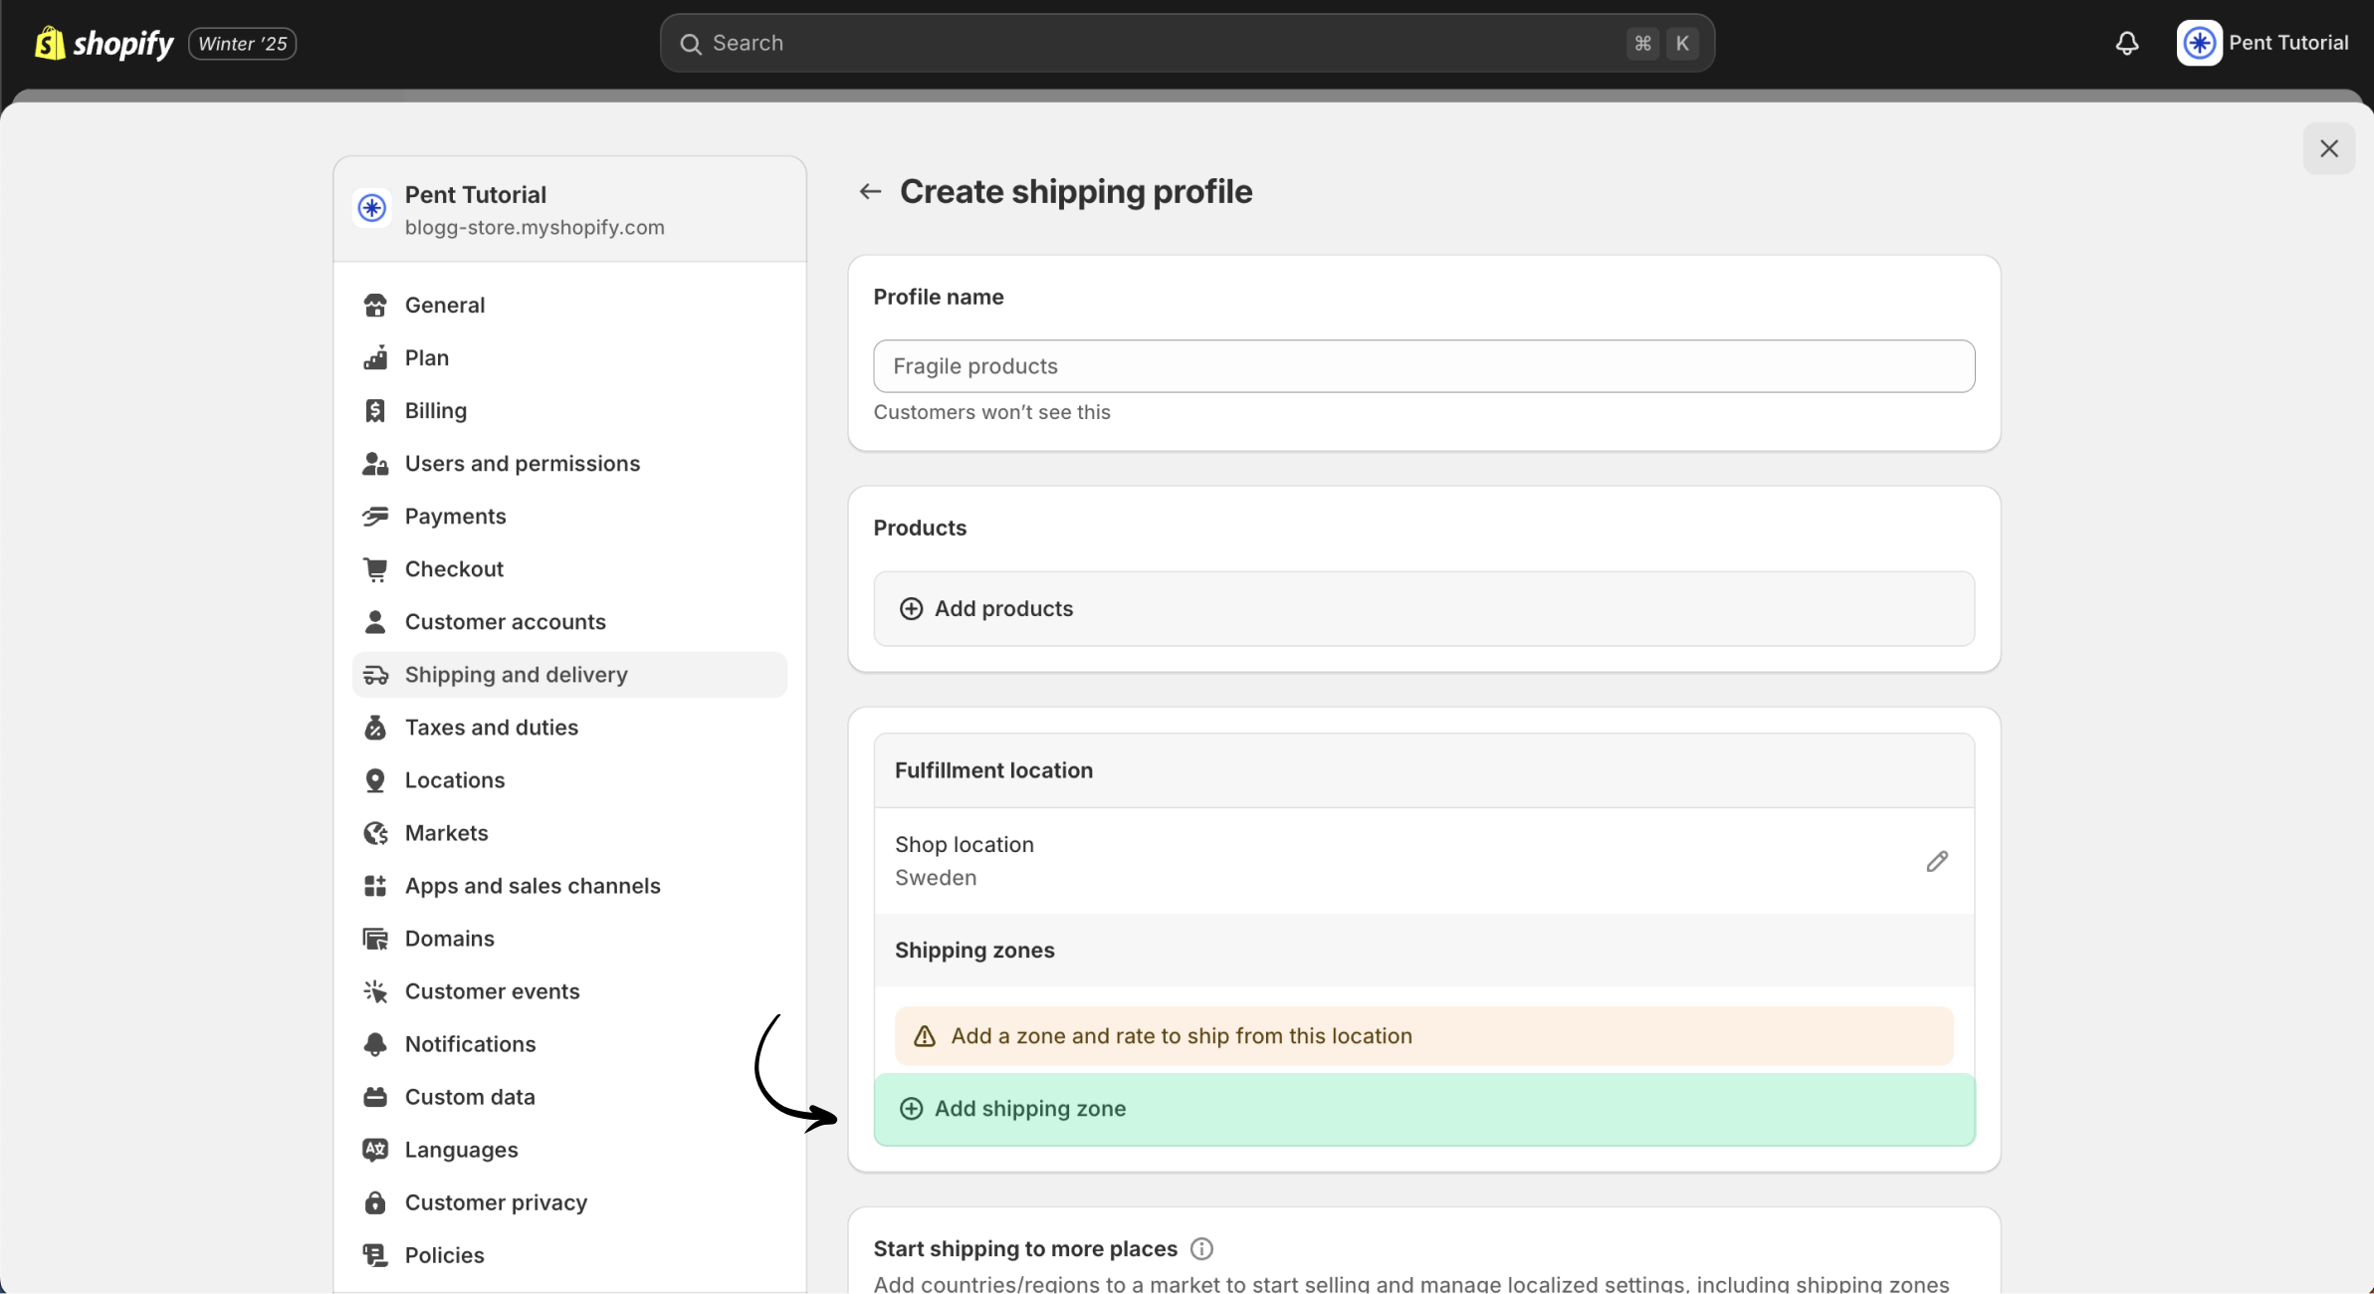Click the Customer privacy lock icon
This screenshot has width=2374, height=1294.
point(375,1202)
